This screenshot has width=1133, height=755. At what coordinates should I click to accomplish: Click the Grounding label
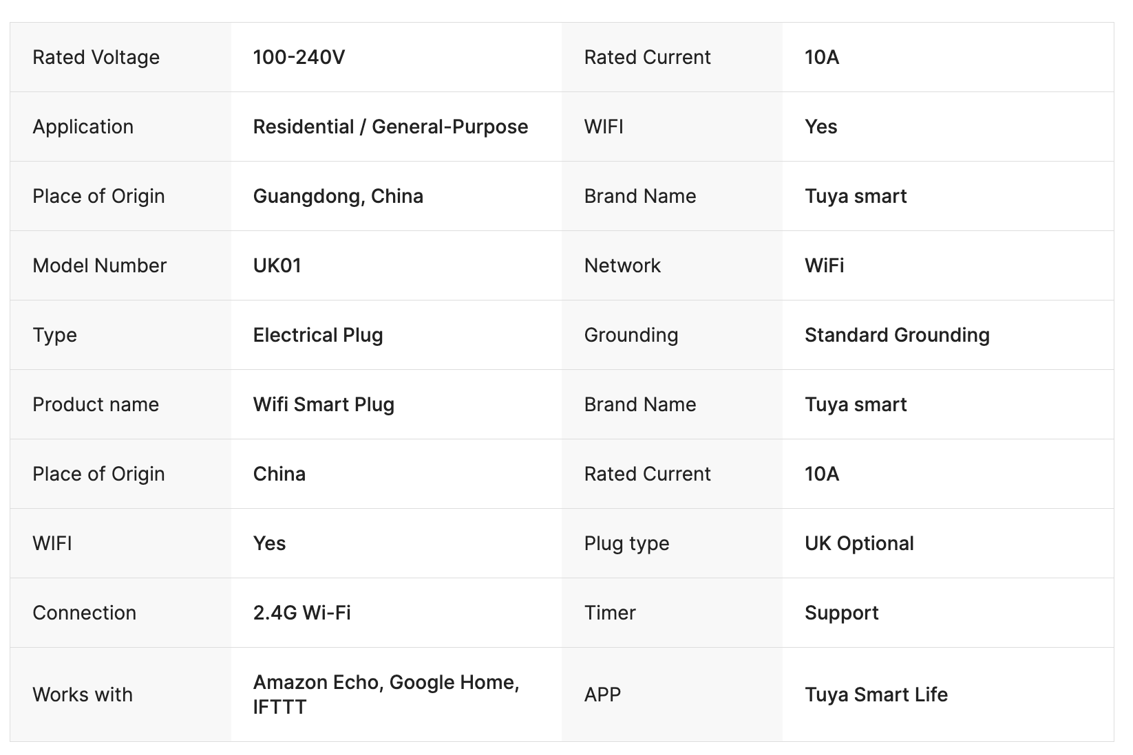click(631, 335)
